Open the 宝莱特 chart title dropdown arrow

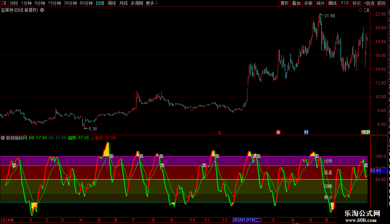click(42, 10)
